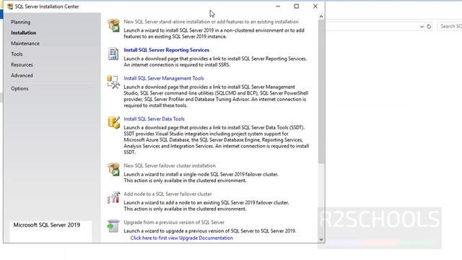Image resolution: width=462 pixels, height=260 pixels.
Task: Minimize the SQL Server Installation Center window
Action: [278, 6]
